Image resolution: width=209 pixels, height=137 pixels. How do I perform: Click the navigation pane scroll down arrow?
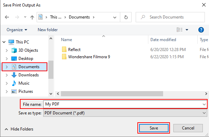pyautogui.click(x=51, y=94)
